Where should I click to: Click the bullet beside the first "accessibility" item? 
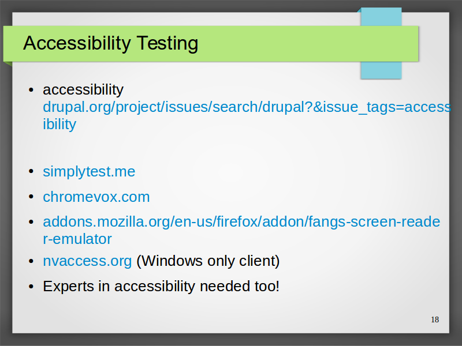31,90
